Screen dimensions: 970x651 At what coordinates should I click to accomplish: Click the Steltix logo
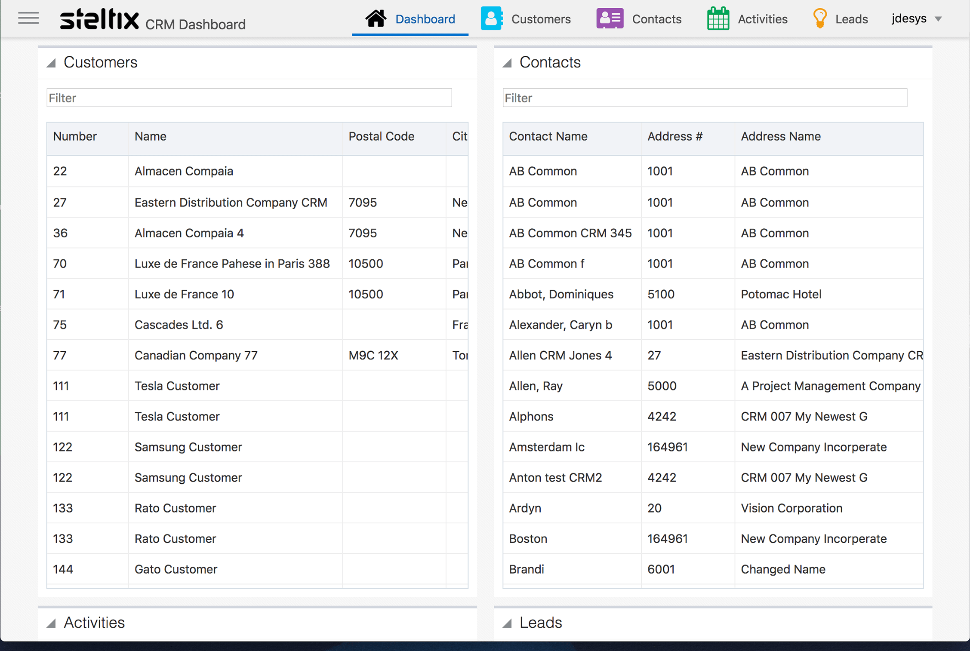pyautogui.click(x=99, y=19)
